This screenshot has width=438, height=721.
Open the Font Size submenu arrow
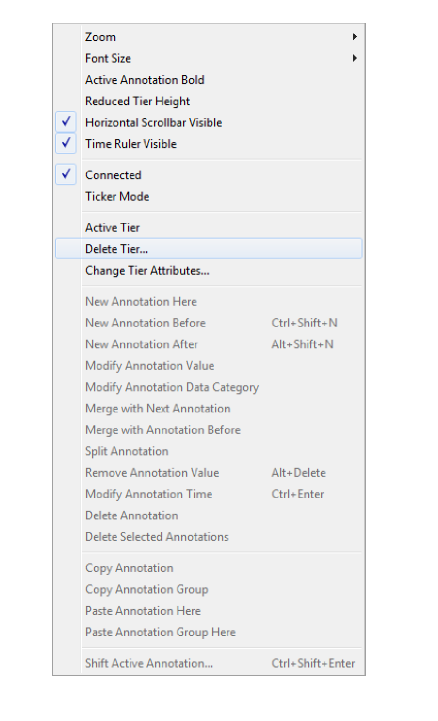coord(355,58)
